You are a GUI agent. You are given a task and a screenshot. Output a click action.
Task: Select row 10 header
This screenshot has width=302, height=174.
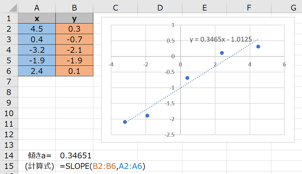[x=9, y=113]
